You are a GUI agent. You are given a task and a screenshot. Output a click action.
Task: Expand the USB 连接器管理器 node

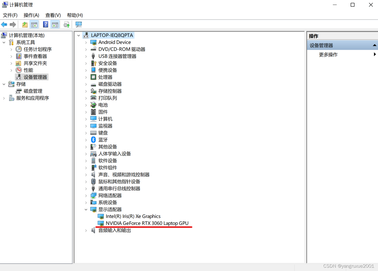(x=86, y=56)
